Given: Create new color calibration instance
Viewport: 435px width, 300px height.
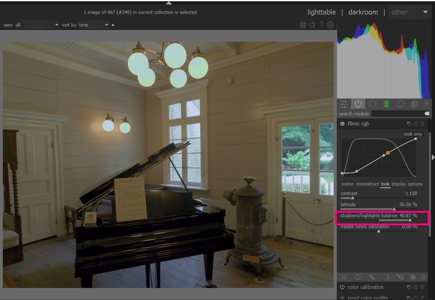Looking at the screenshot, I should click(409, 287).
